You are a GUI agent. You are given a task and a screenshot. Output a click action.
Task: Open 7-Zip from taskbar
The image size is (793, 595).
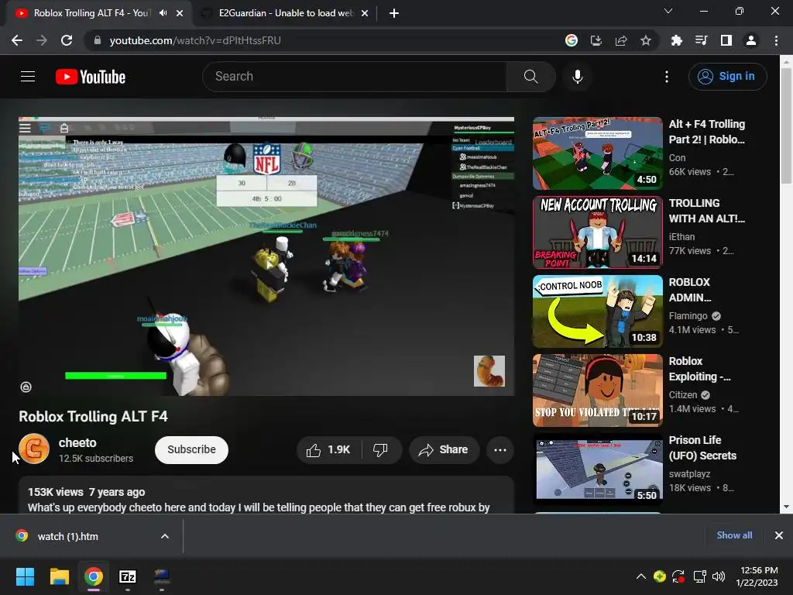pyautogui.click(x=128, y=576)
